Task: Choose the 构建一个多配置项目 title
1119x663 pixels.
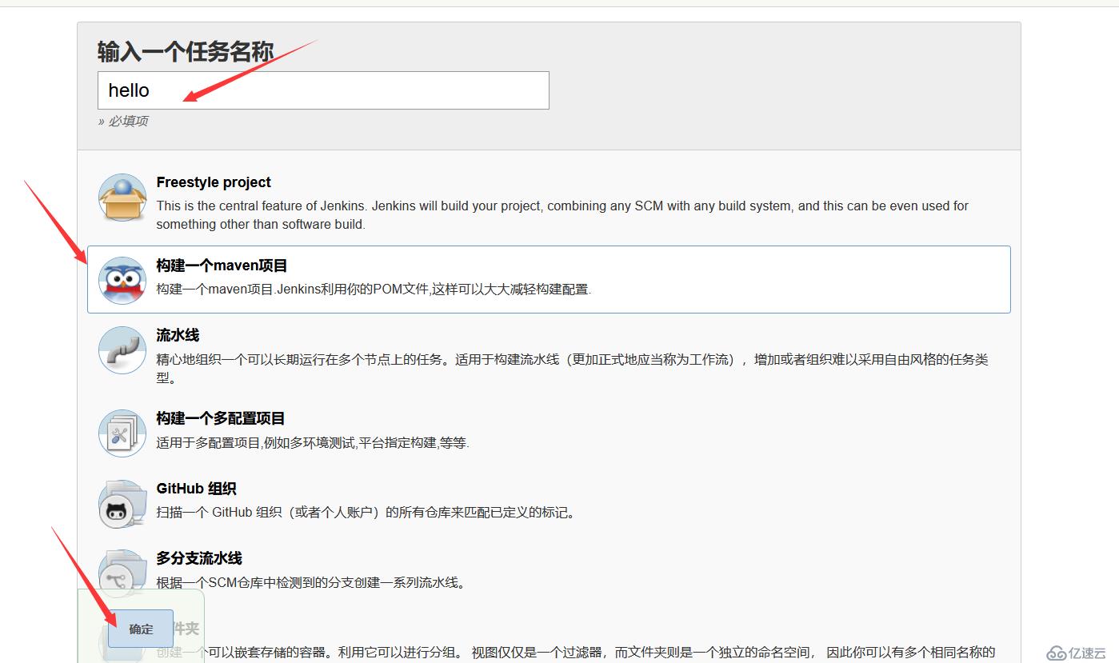Action: (x=221, y=418)
